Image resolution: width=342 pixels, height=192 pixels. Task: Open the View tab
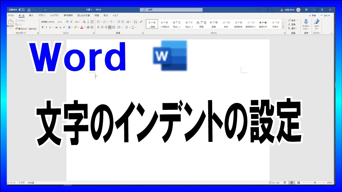tap(106, 15)
